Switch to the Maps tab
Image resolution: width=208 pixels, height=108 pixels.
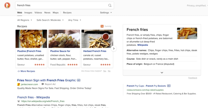click(x=56, y=12)
